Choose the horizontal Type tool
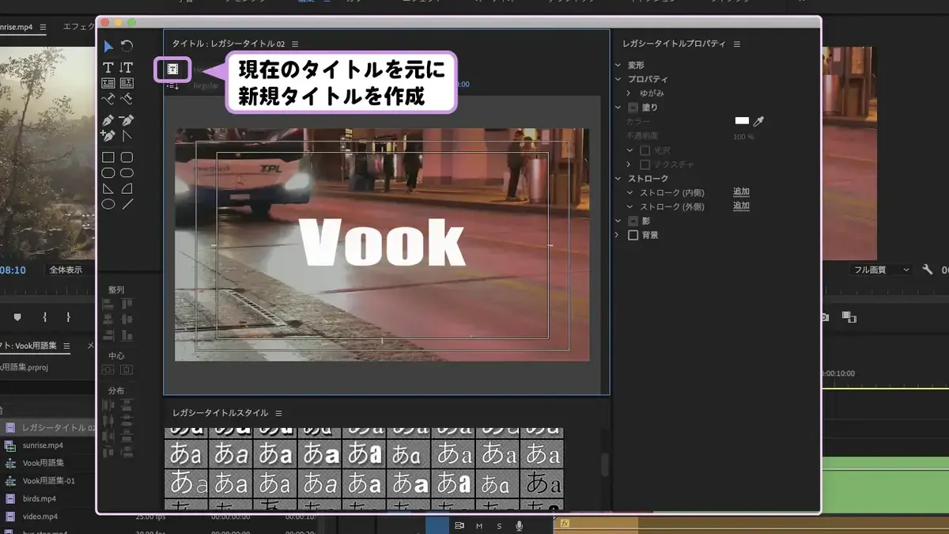949x534 pixels. (108, 67)
